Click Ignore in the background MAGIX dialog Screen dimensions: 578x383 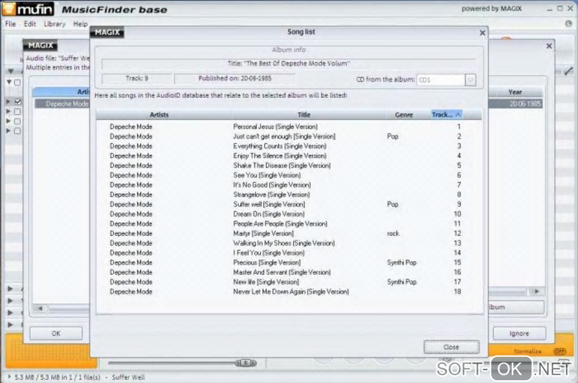(x=519, y=333)
